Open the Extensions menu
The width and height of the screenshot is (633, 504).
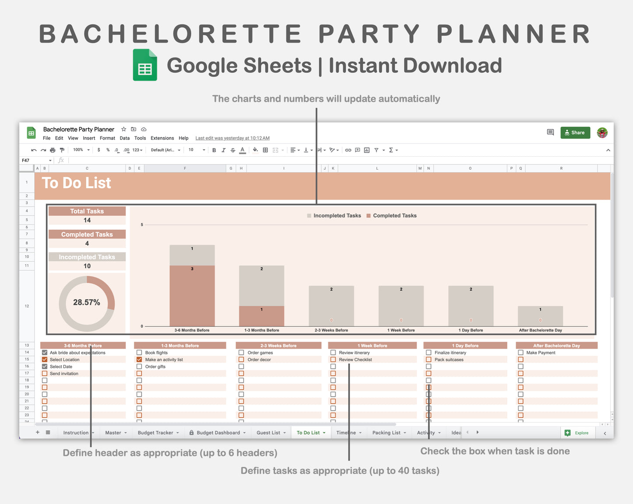(x=162, y=138)
